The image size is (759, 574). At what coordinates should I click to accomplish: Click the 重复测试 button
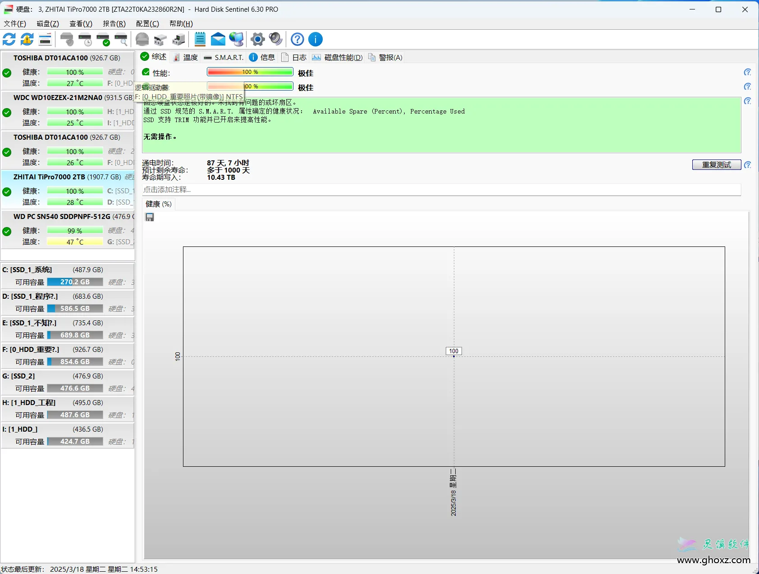717,165
